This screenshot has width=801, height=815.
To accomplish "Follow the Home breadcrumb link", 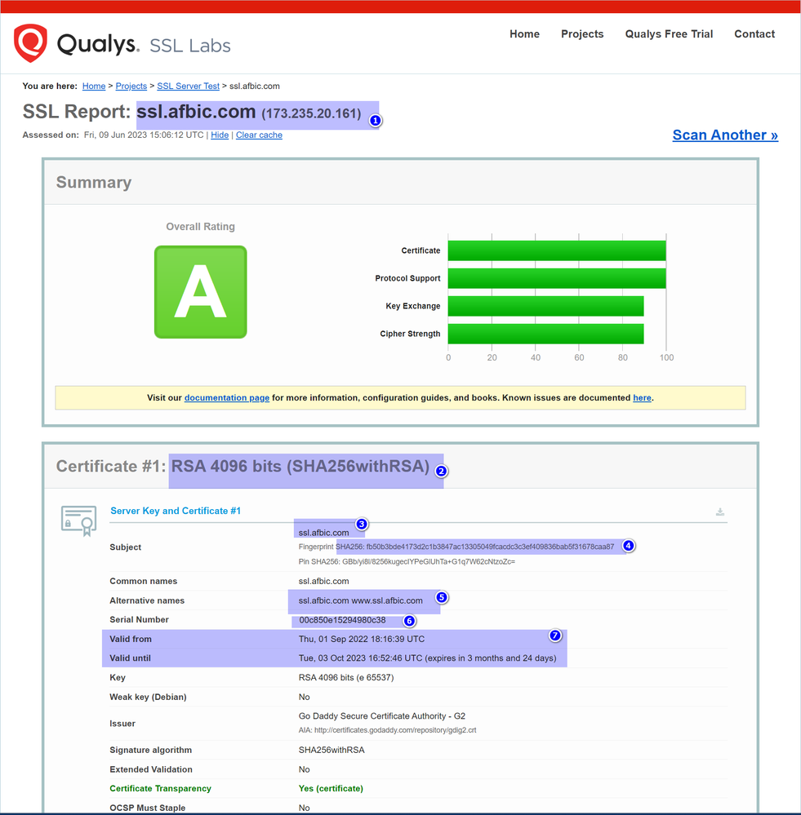I will [94, 86].
